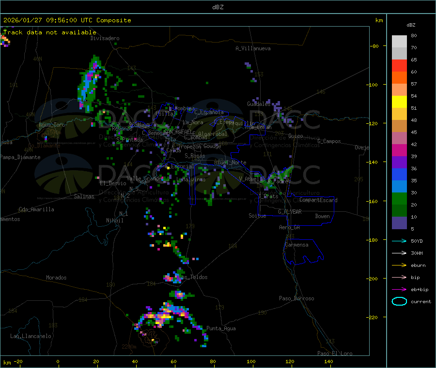Click the '140' tick on the horizontal axis
Screen dimensions: 436x368
(328, 361)
